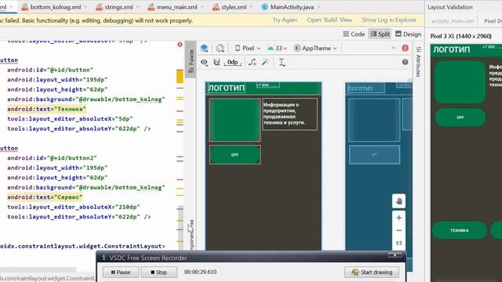The width and height of the screenshot is (502, 282).
Task: Close the strings.xml tab
Action: (x=138, y=7)
